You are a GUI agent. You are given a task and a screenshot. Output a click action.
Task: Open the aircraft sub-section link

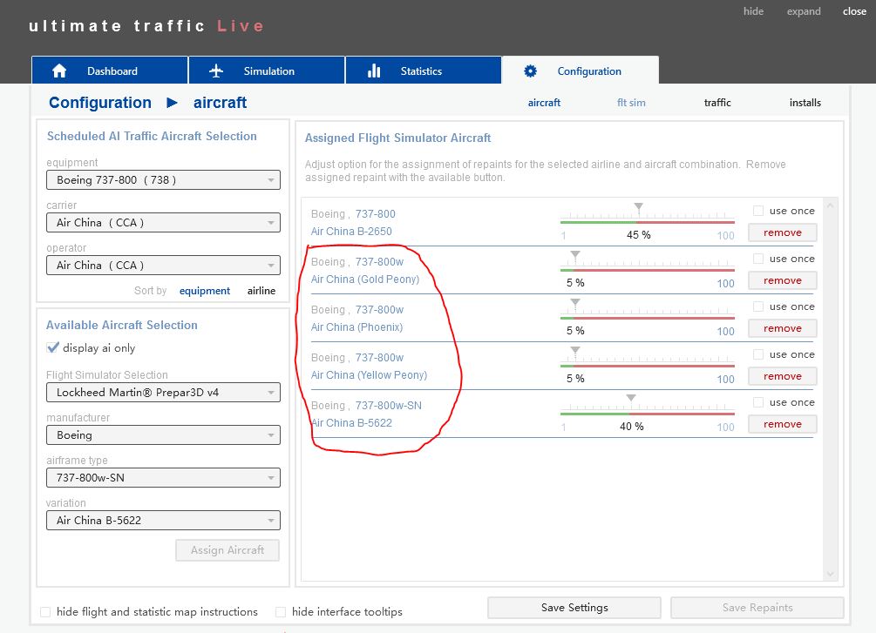click(544, 103)
